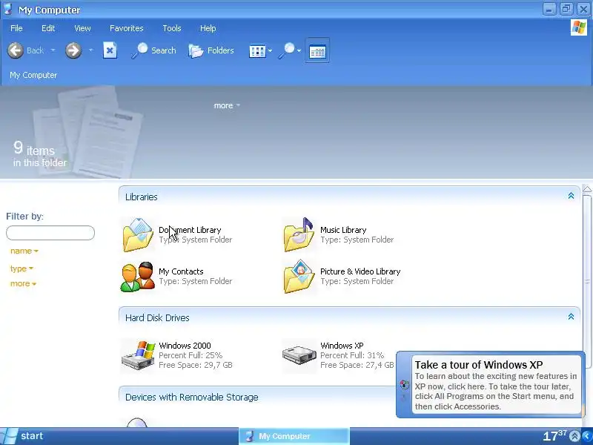Click the Windows 2000 drive name
Image resolution: width=593 pixels, height=445 pixels.
185,346
